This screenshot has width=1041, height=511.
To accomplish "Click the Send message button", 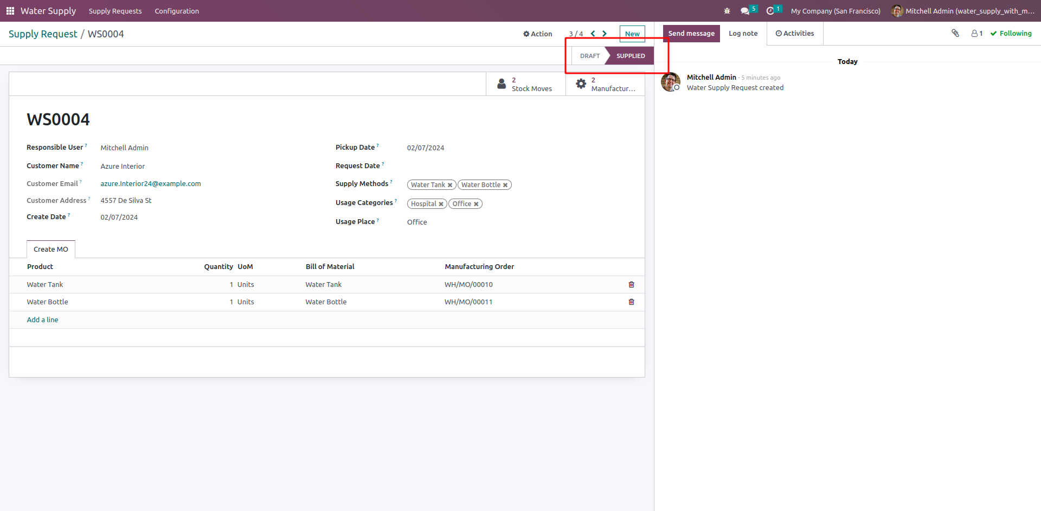I will click(691, 34).
